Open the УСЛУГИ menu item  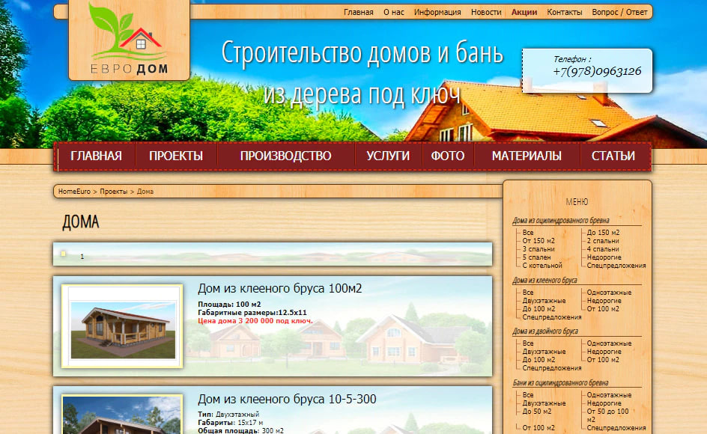click(x=388, y=156)
